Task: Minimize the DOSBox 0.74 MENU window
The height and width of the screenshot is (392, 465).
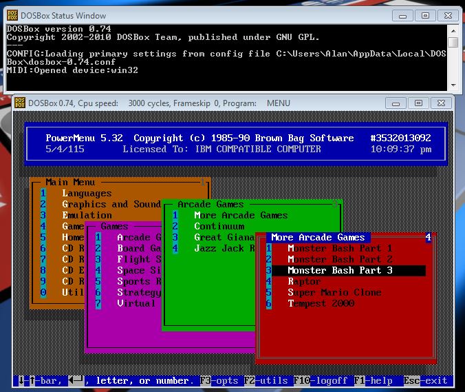Action: tap(396, 103)
